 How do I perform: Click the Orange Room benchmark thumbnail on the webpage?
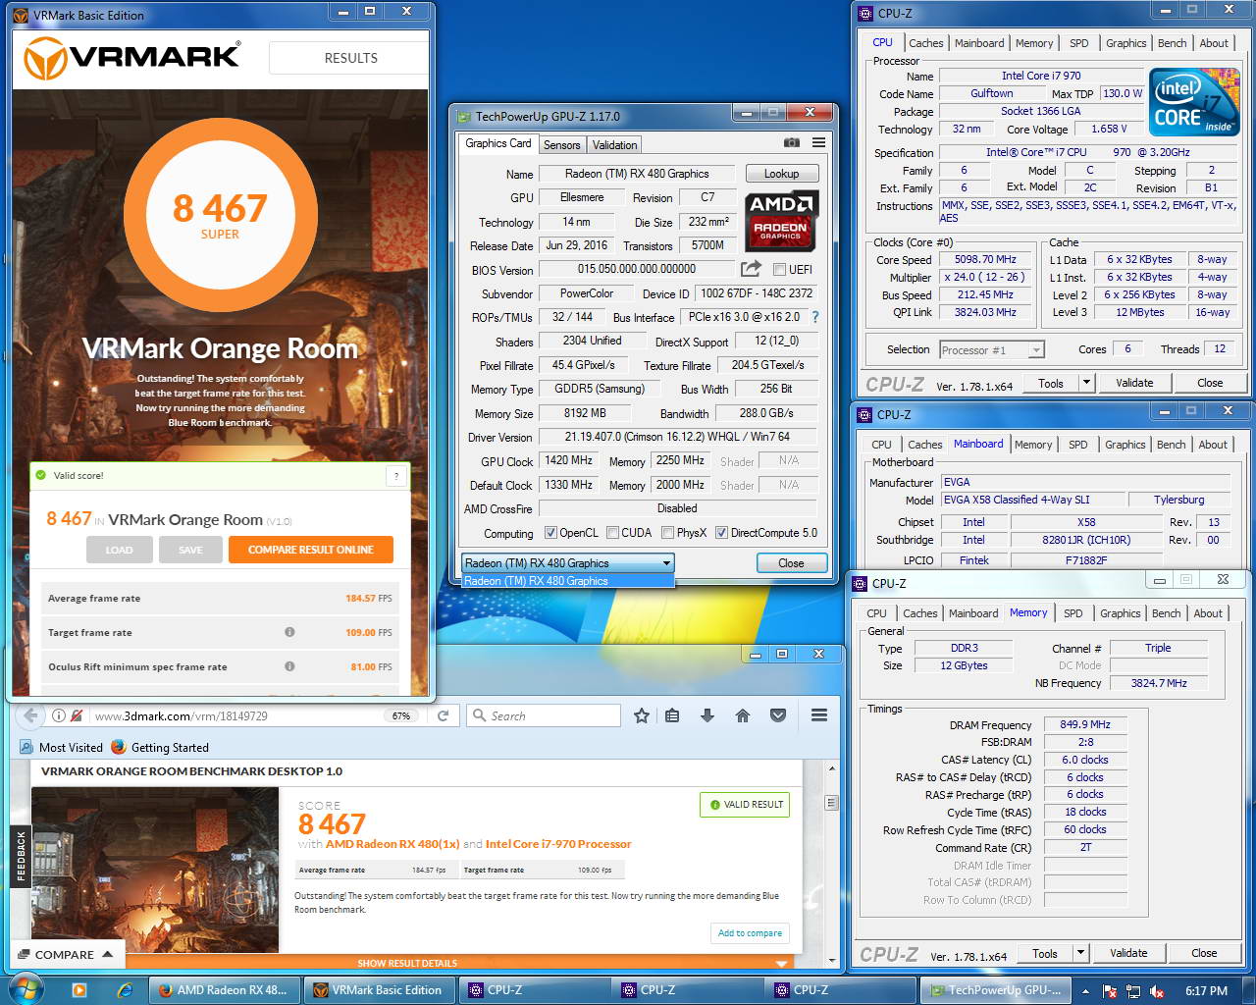coord(155,870)
